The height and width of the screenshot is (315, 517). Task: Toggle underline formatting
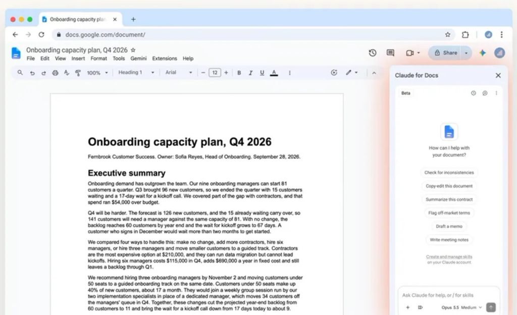[x=262, y=73]
